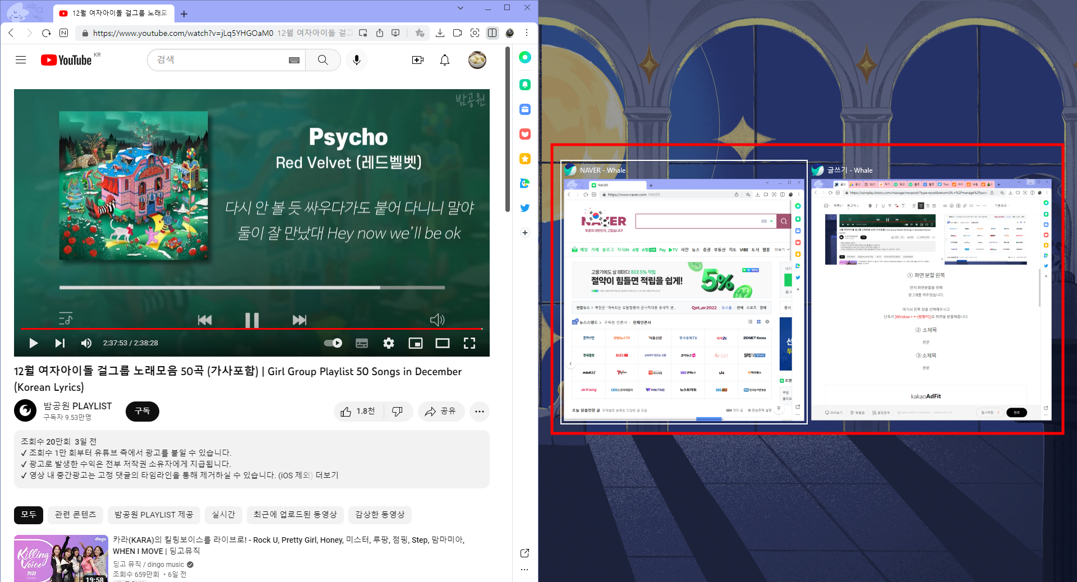Image resolution: width=1077 pixels, height=582 pixels.
Task: Toggle subtitles/closed captions
Action: (362, 343)
